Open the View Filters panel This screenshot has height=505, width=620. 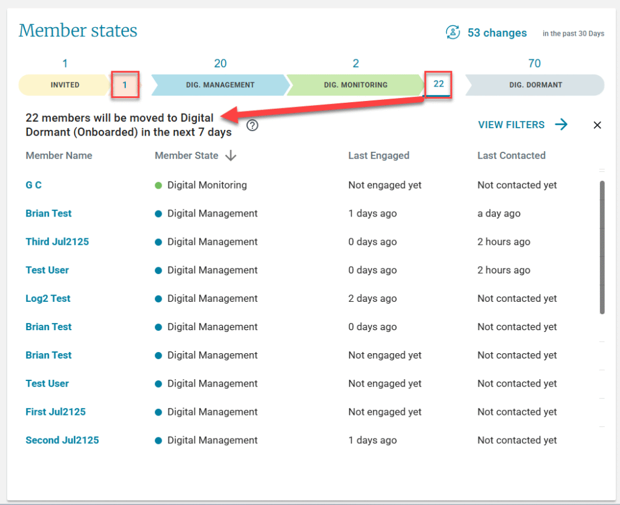[x=512, y=125]
